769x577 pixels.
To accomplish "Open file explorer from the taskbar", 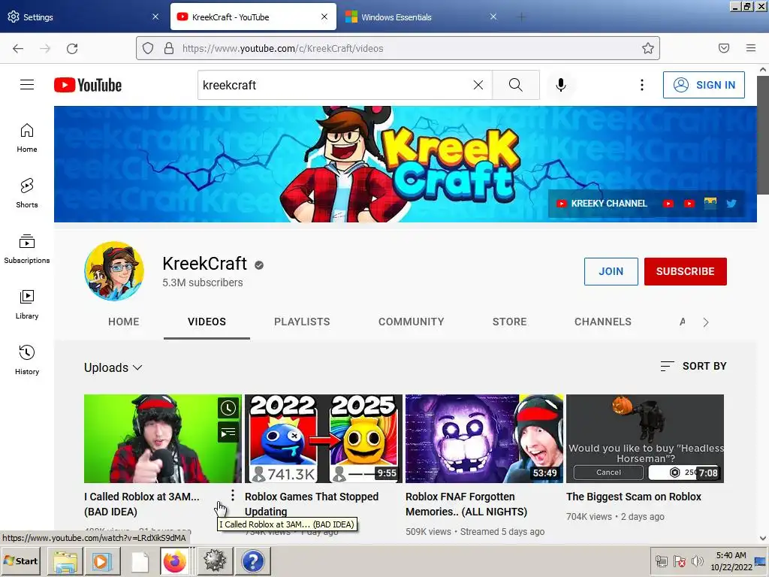I will [65, 560].
